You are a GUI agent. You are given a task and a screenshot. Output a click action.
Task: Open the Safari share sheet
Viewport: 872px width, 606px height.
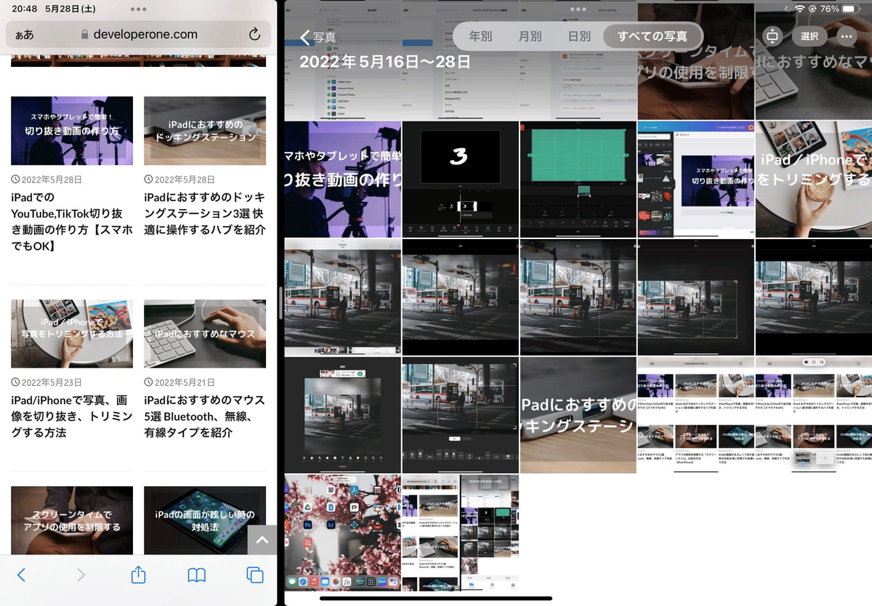tap(138, 575)
